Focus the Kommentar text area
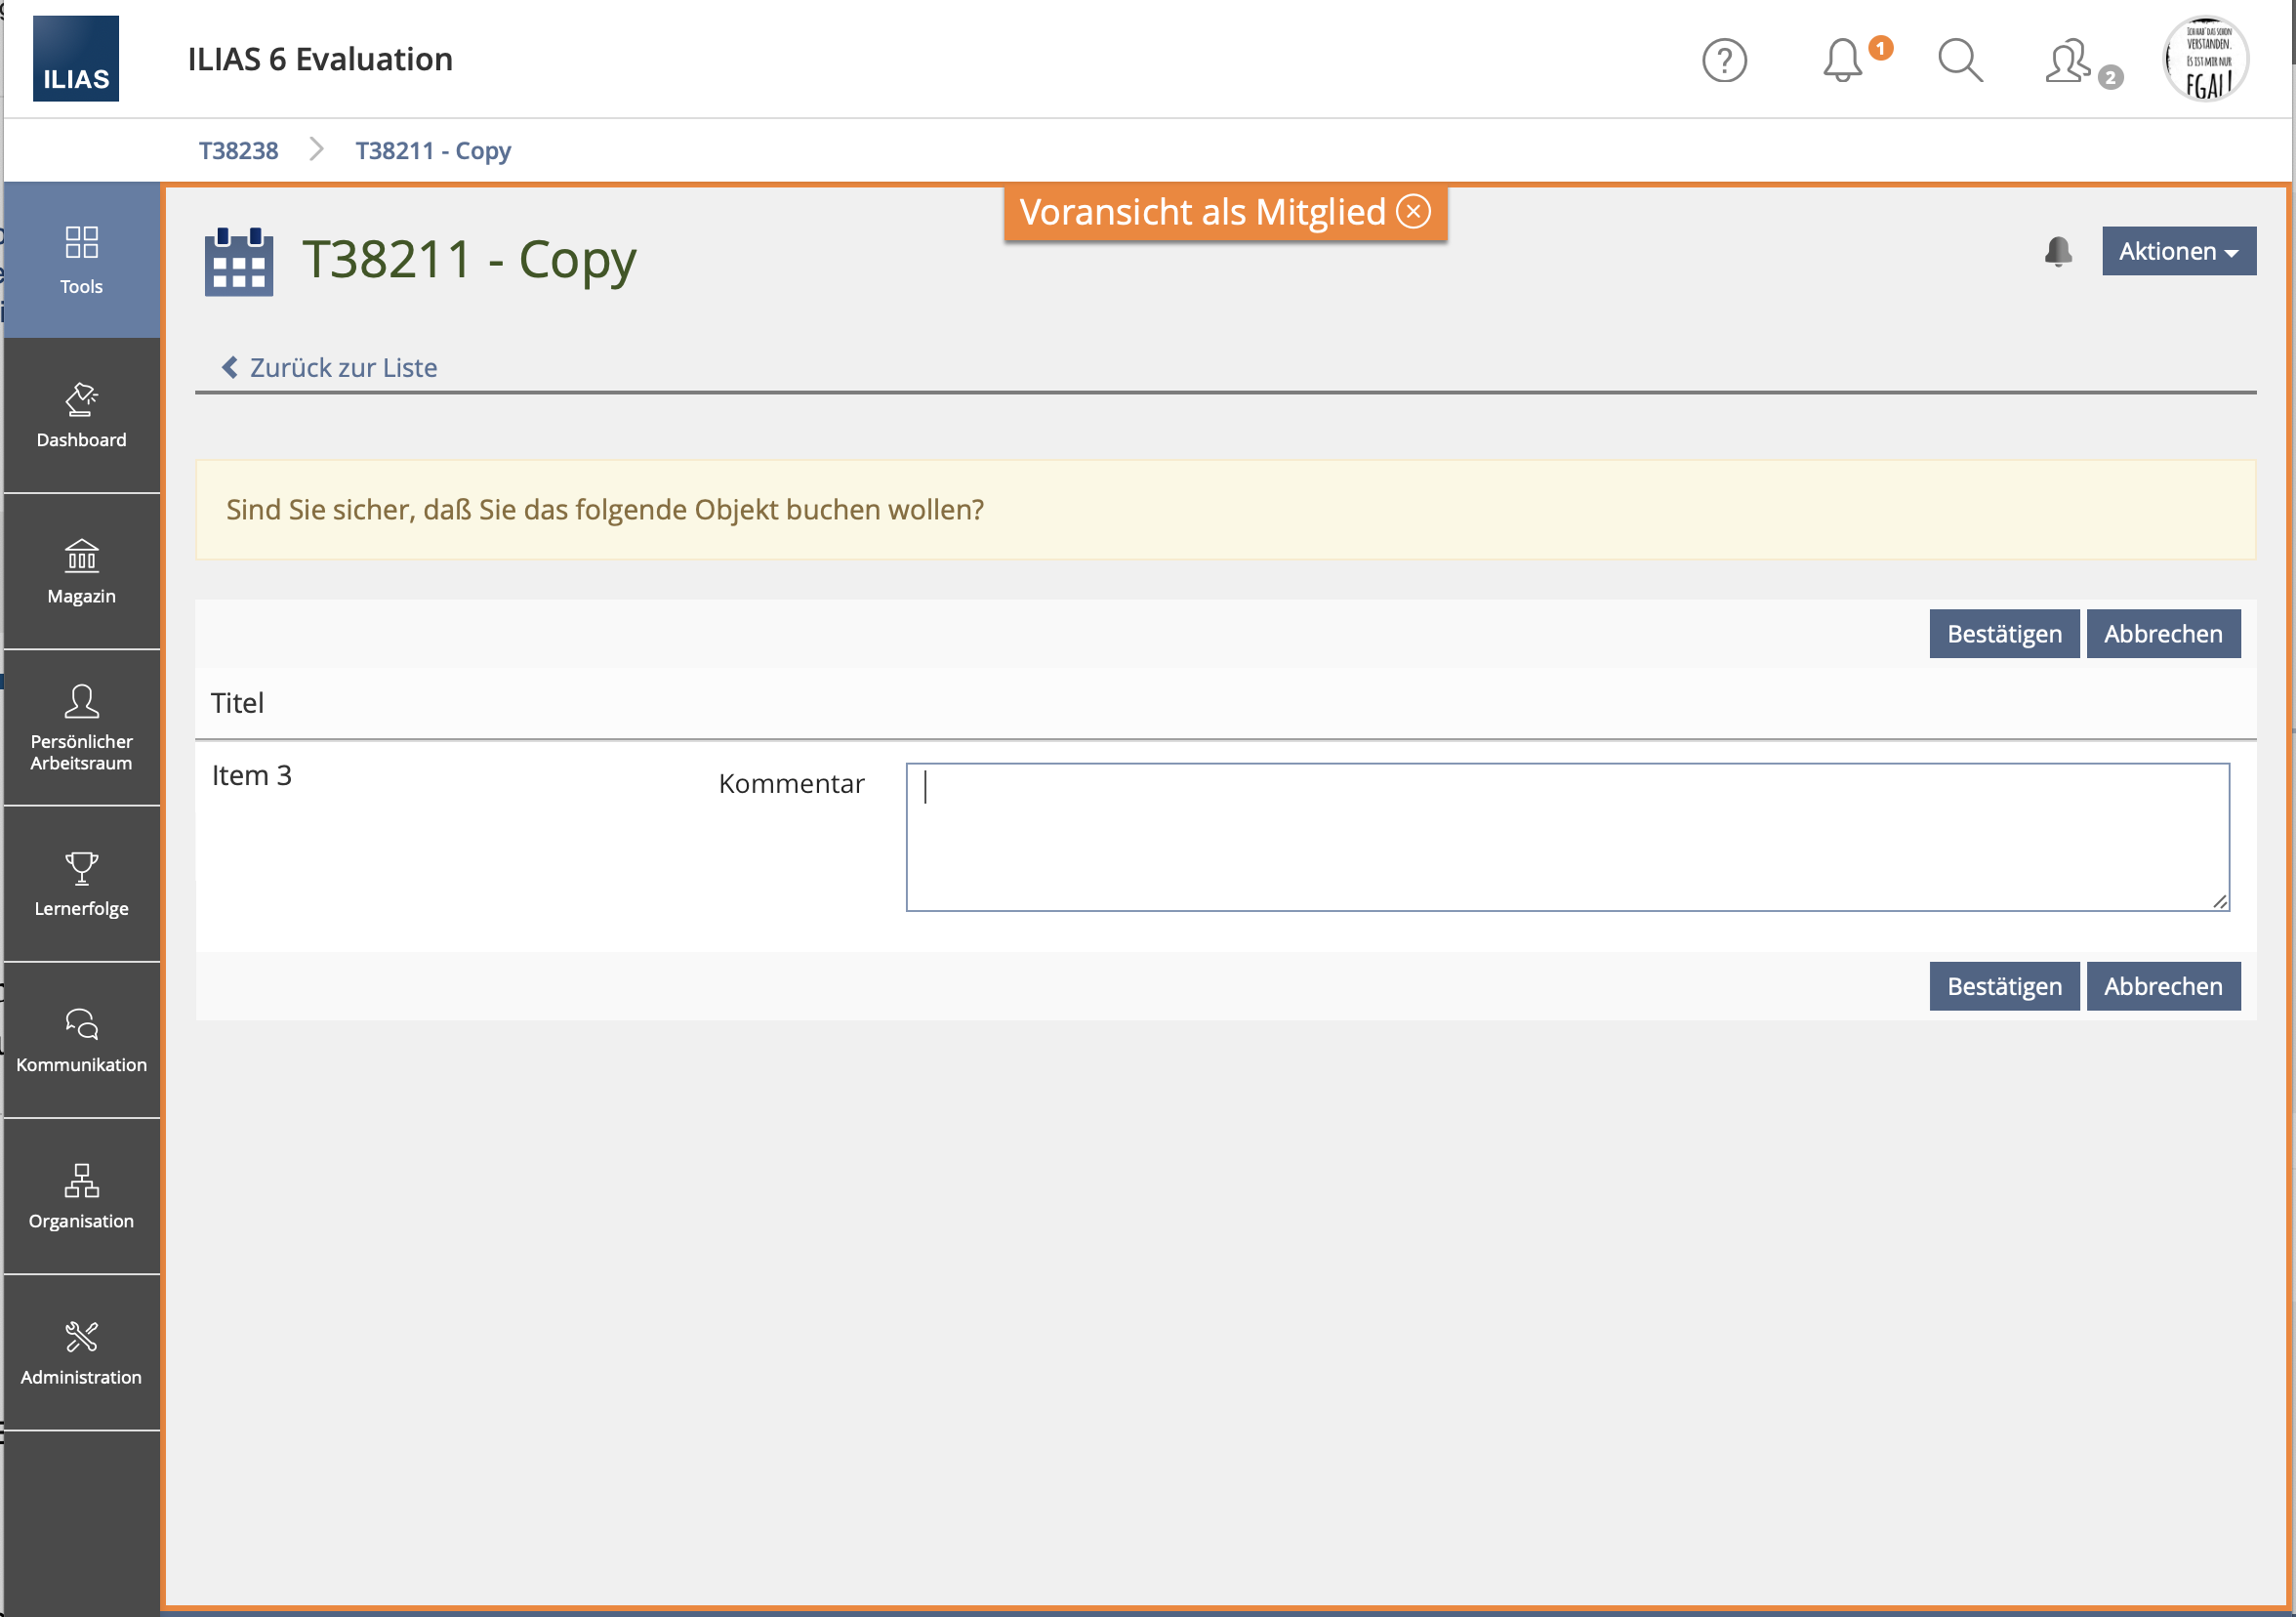This screenshot has width=2296, height=1617. [x=1567, y=837]
